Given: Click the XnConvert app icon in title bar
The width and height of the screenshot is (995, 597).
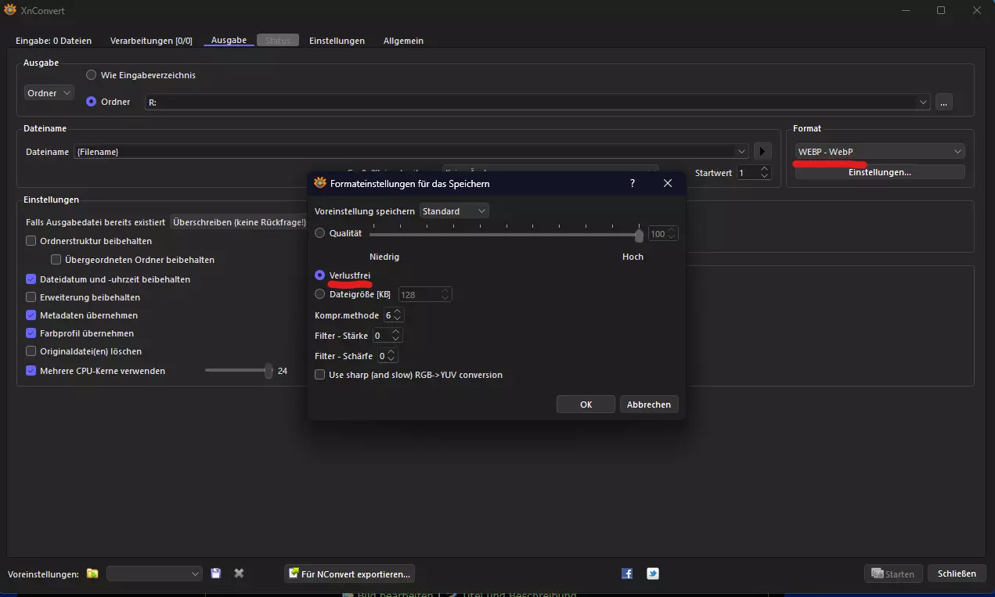Looking at the screenshot, I should (10, 10).
